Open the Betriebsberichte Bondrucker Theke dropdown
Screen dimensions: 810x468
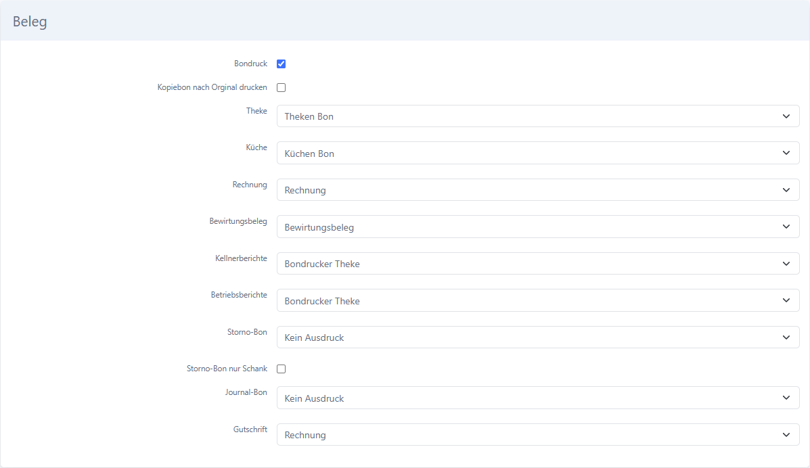click(538, 301)
